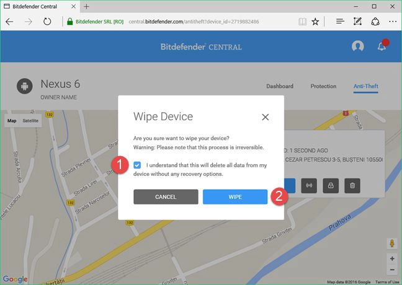
Task: Click the CANCEL button
Action: [x=166, y=197]
